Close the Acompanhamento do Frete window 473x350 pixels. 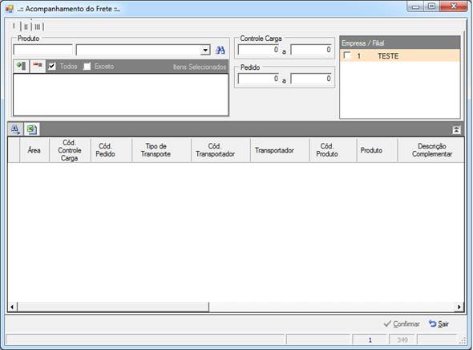pyautogui.click(x=454, y=6)
